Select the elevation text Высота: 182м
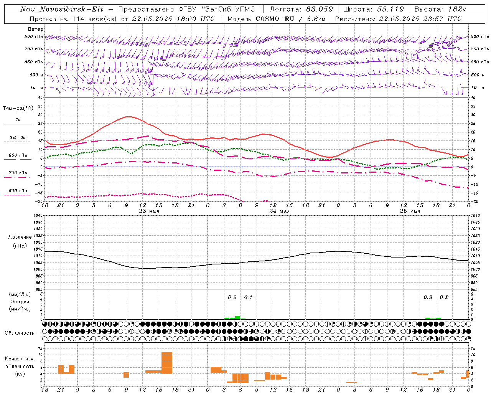The height and width of the screenshot is (393, 491). click(x=440, y=9)
